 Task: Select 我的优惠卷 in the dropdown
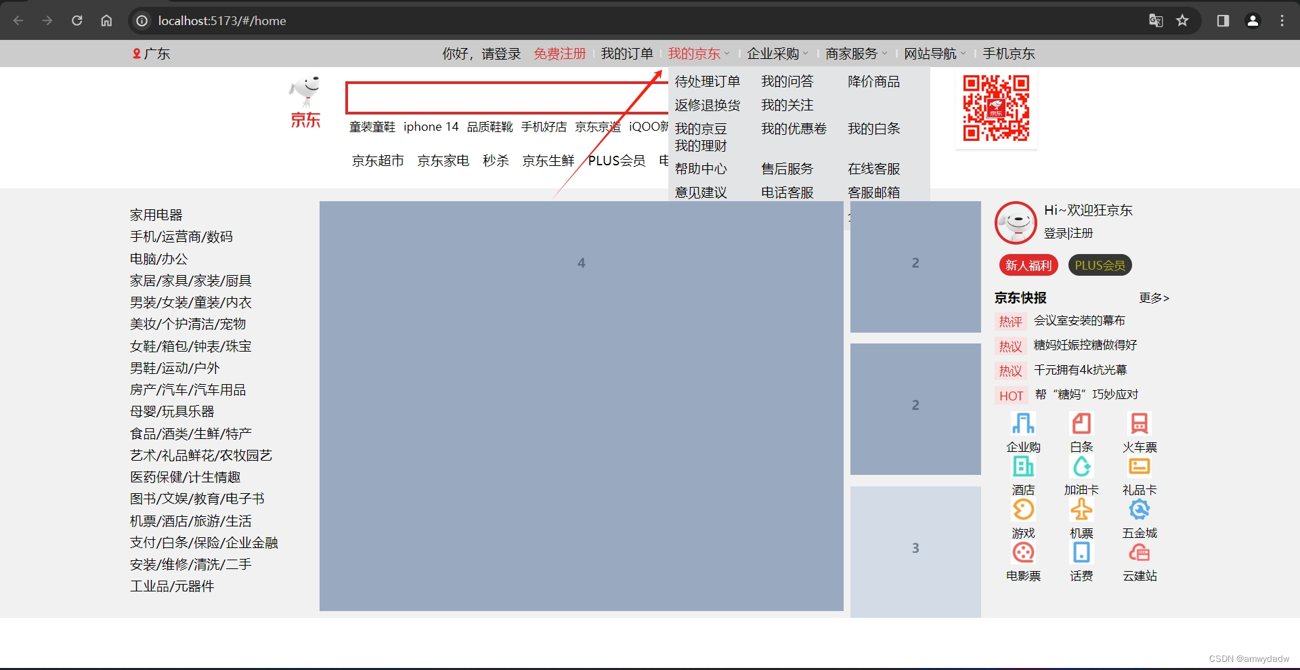point(794,129)
